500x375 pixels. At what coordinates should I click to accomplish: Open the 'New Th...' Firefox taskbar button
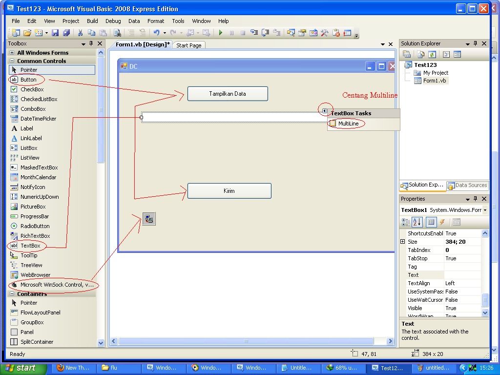pos(74,368)
